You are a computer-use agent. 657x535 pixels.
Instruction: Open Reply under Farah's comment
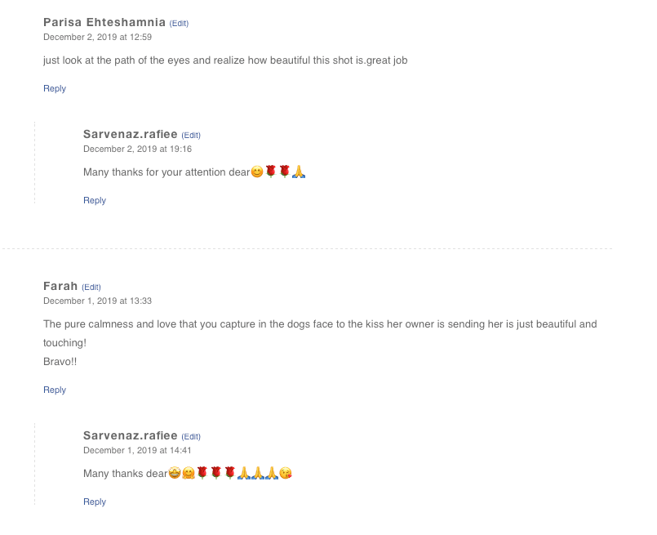point(54,390)
